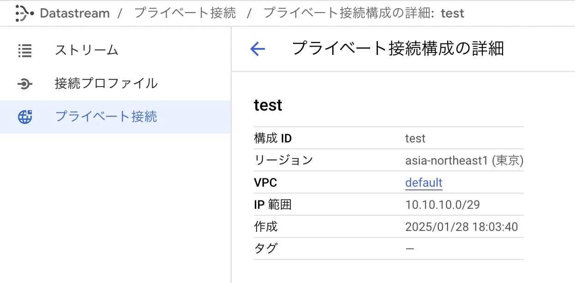Go to プライベート接続 breadcrumb link

click(185, 13)
